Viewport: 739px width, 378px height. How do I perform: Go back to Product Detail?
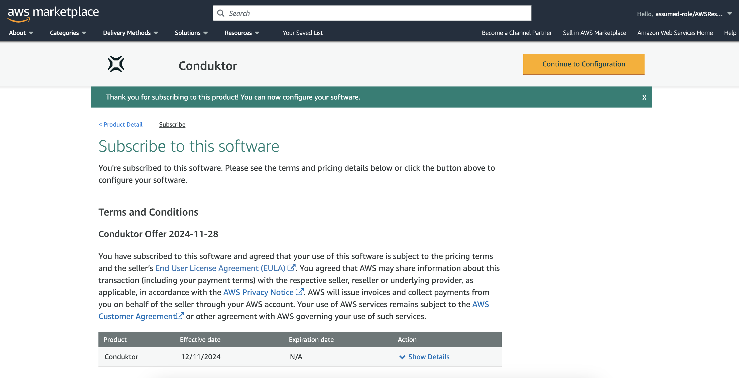tap(120, 124)
